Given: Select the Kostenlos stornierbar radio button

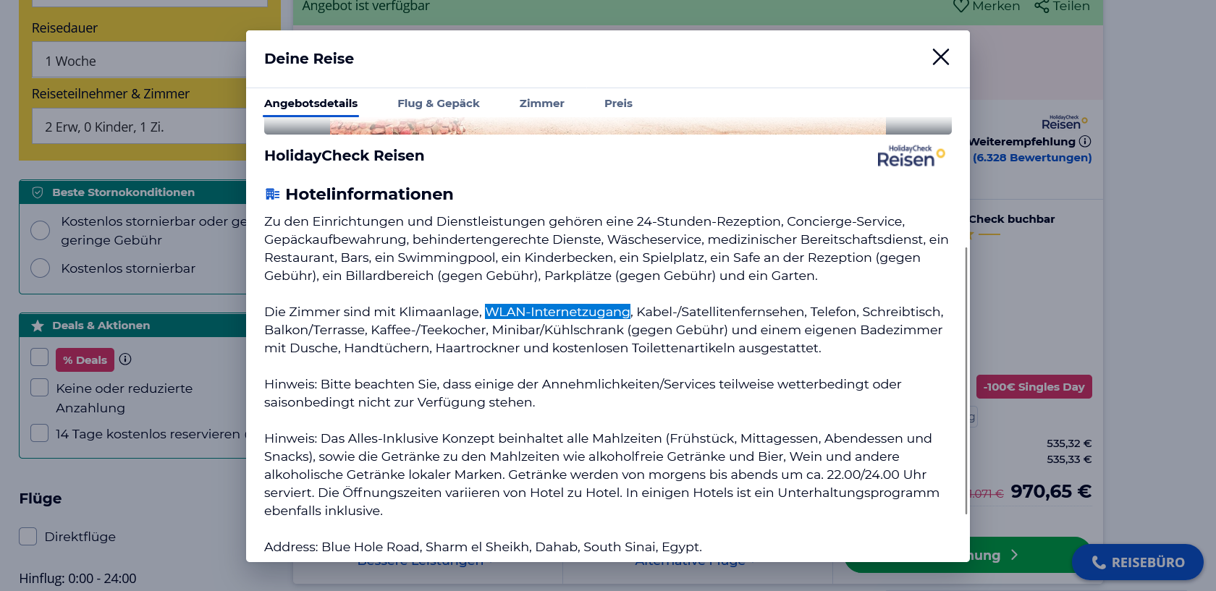Looking at the screenshot, I should [x=41, y=268].
